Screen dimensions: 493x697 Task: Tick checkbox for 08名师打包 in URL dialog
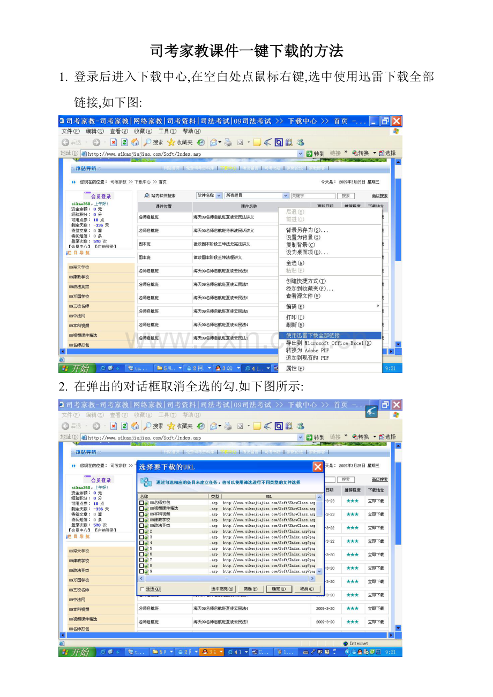pyautogui.click(x=141, y=503)
